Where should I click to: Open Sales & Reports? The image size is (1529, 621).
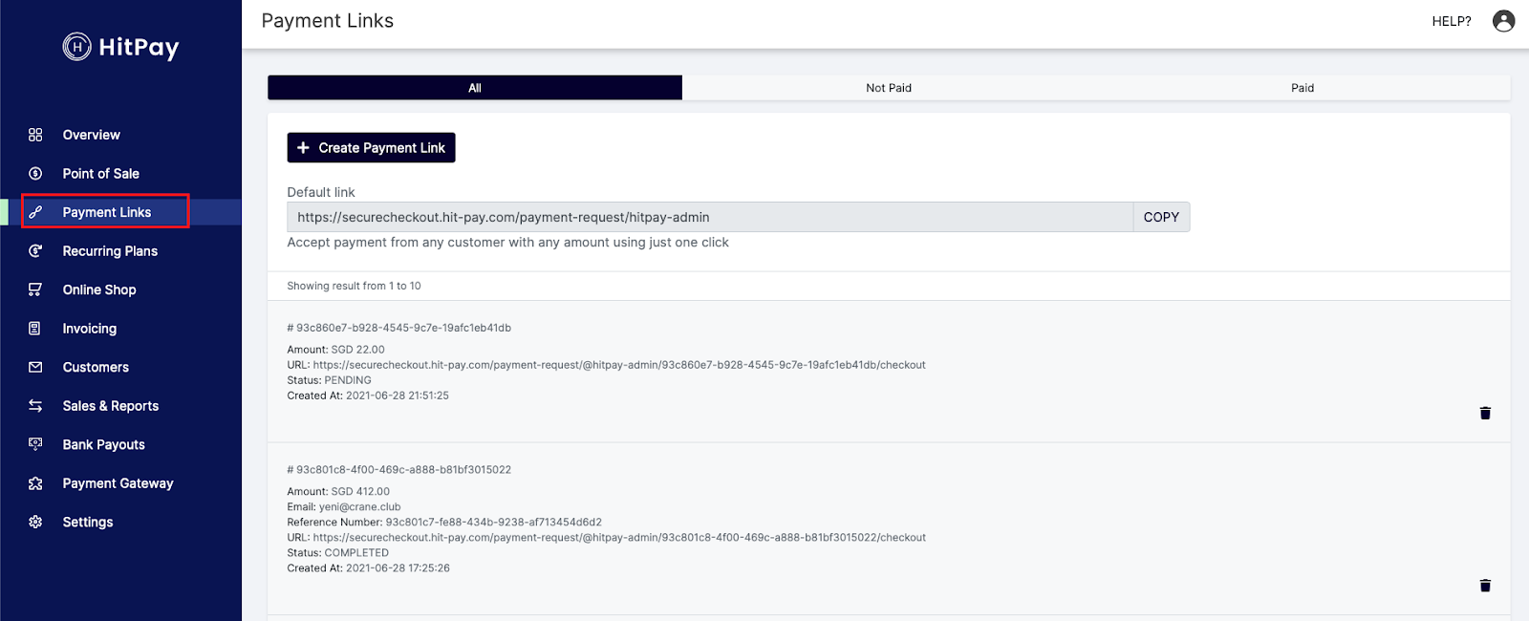(111, 406)
